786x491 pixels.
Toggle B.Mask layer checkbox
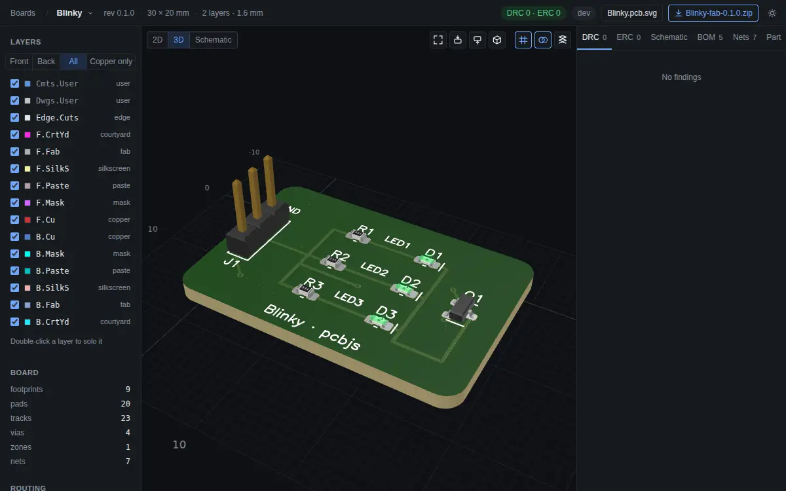pos(15,253)
